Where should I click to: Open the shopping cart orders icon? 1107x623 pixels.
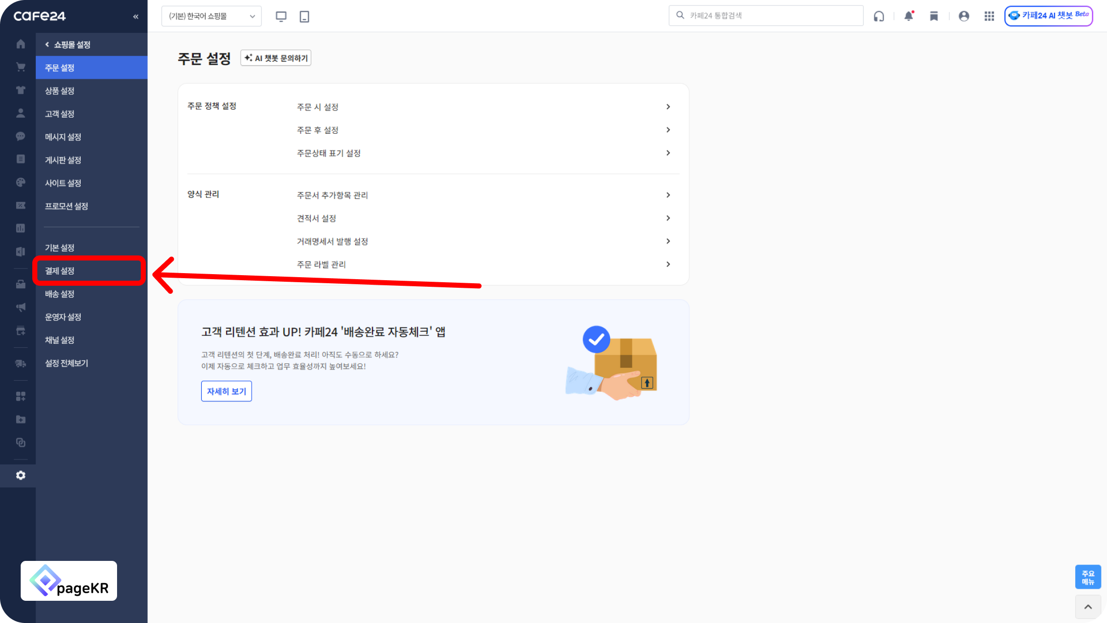[21, 67]
